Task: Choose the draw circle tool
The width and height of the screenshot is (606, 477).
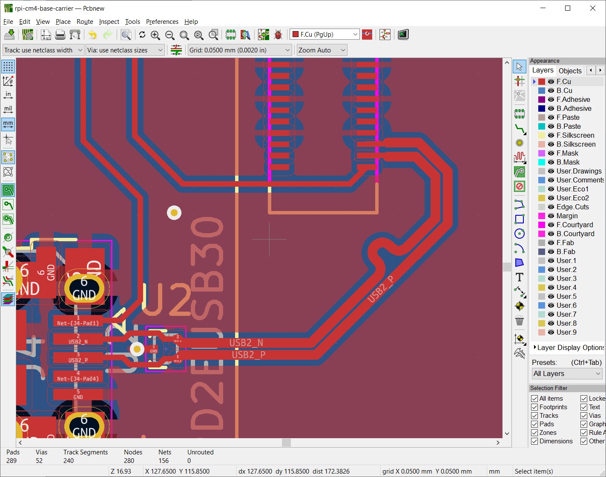Action: (519, 234)
